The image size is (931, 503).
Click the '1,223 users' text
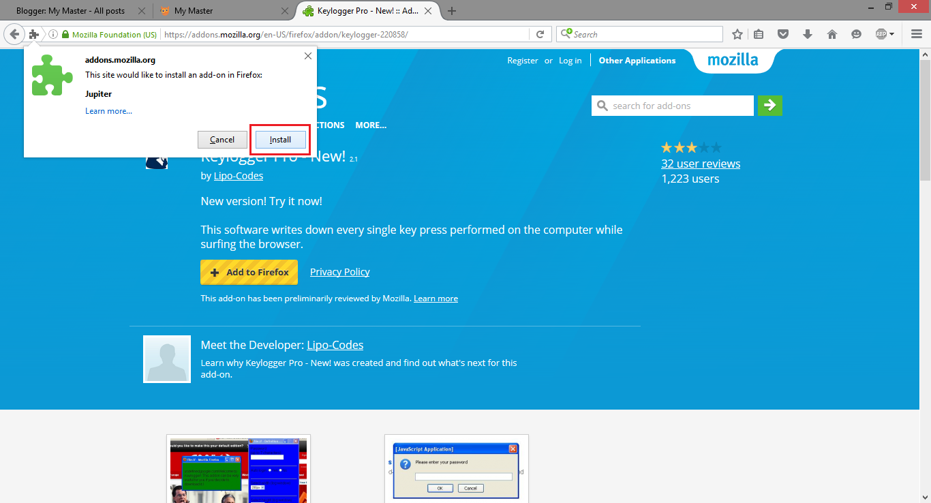(x=690, y=179)
